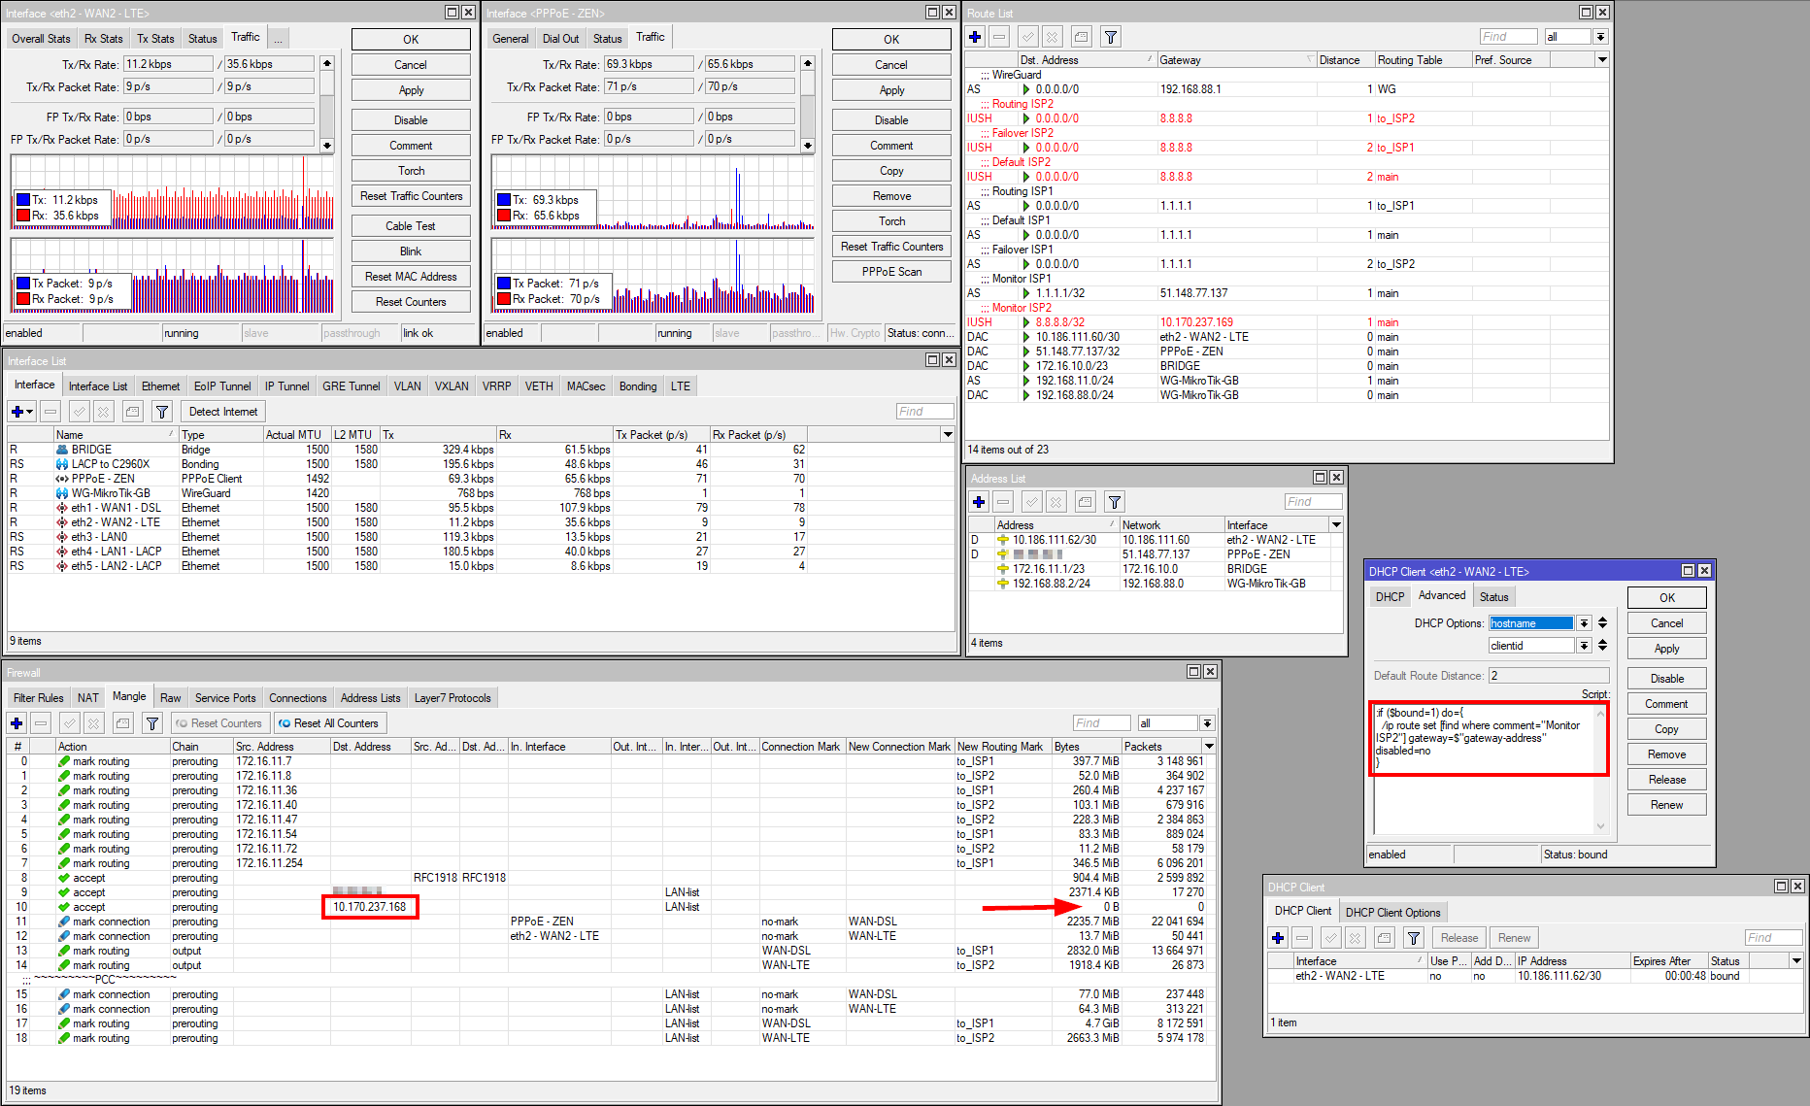Image resolution: width=1810 pixels, height=1106 pixels.
Task: Click the remove minus icon in DHCP Client toolbar
Action: 1303,938
